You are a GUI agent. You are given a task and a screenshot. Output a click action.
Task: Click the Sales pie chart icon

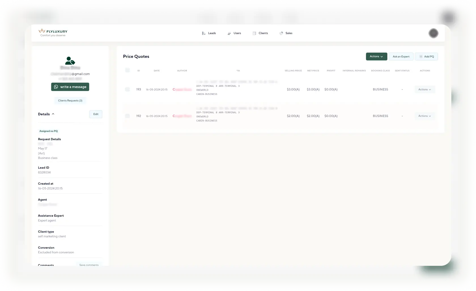point(281,33)
